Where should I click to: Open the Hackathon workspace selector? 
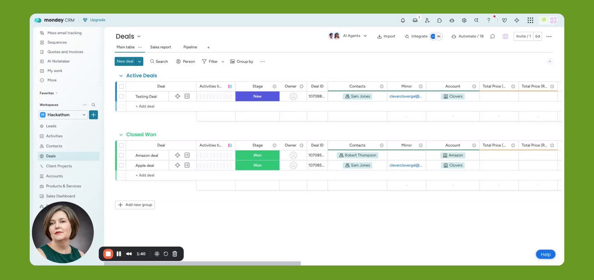pyautogui.click(x=63, y=115)
